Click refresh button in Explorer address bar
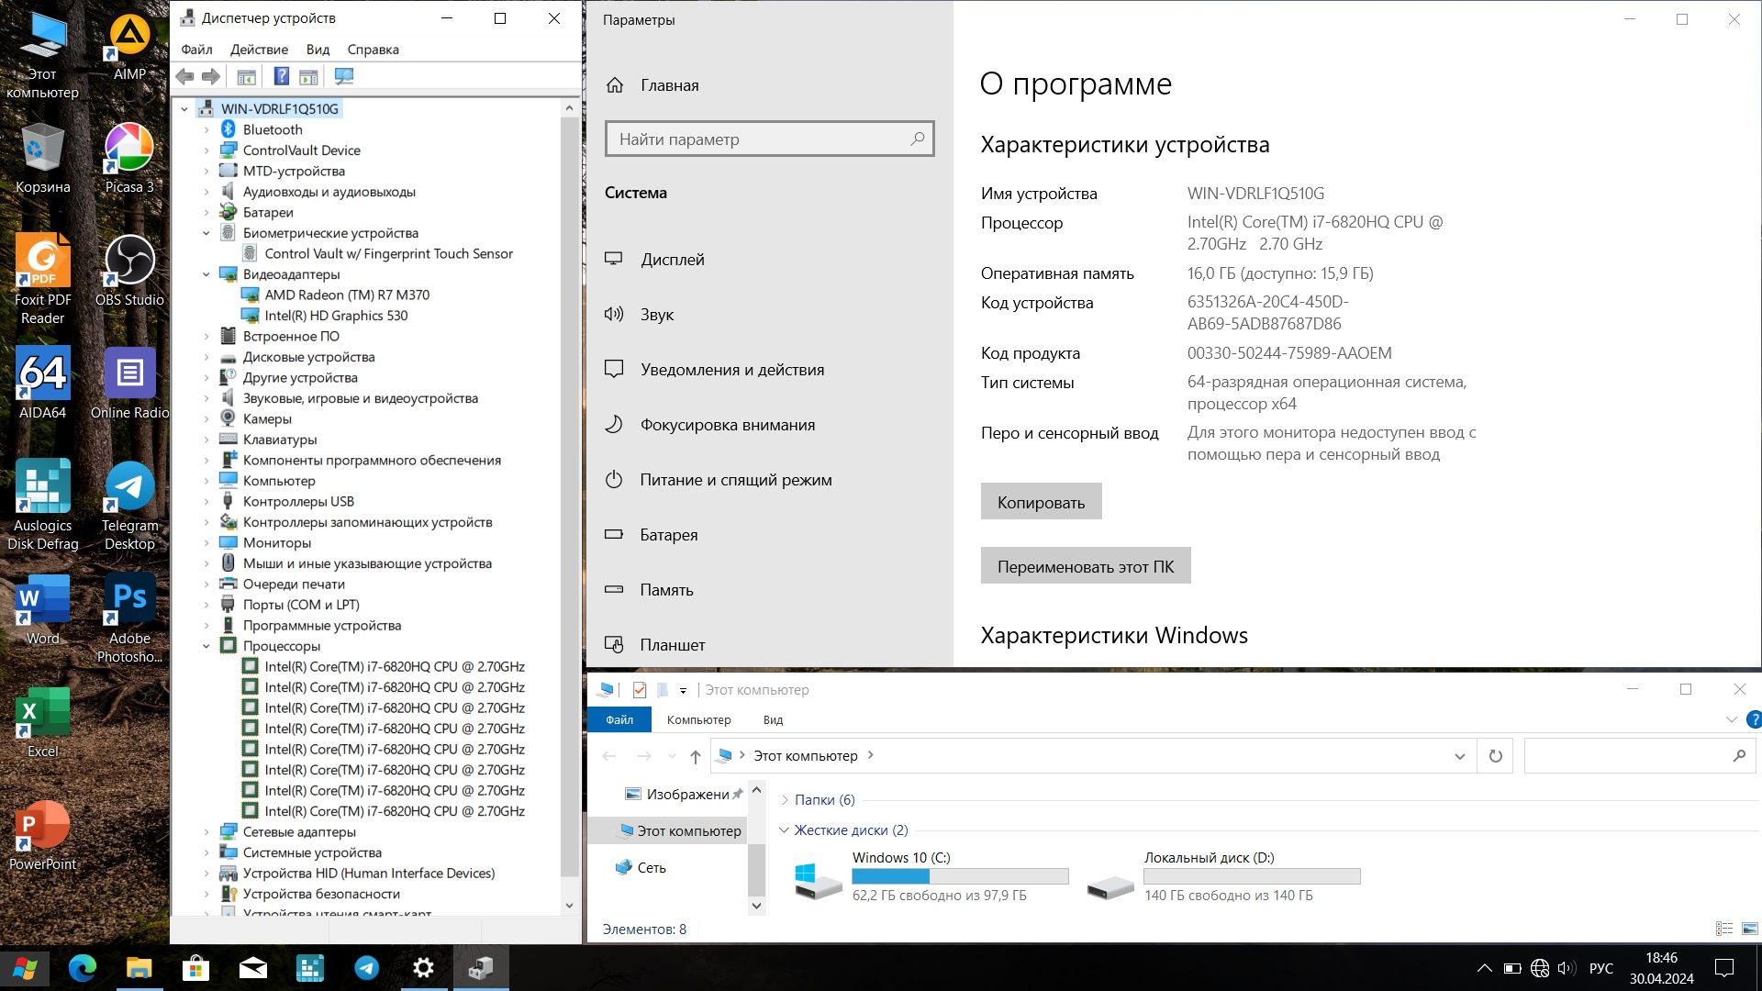This screenshot has width=1762, height=991. (x=1495, y=756)
